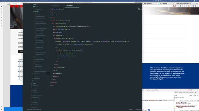The image size is (199, 111).
Task: Click the bottom-left layers icon in Adobe XD
Action: click(x=2, y=109)
